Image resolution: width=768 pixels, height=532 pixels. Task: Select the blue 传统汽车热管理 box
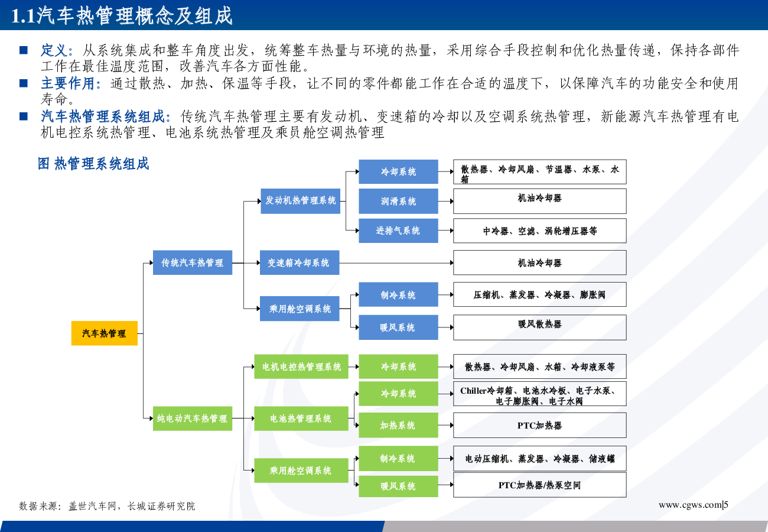193,262
